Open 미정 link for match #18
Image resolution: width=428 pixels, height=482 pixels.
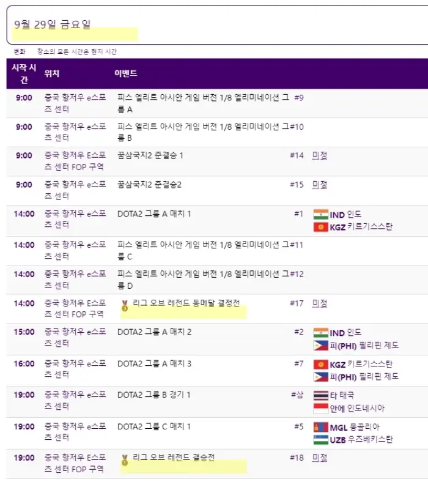pyautogui.click(x=320, y=458)
